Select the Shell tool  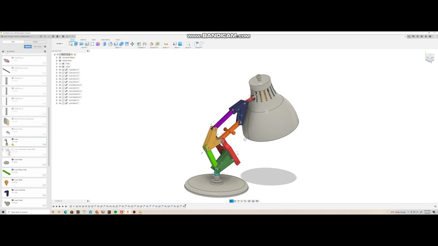click(116, 44)
